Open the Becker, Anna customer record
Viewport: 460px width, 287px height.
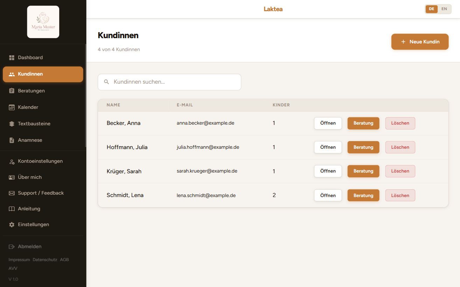click(x=328, y=123)
